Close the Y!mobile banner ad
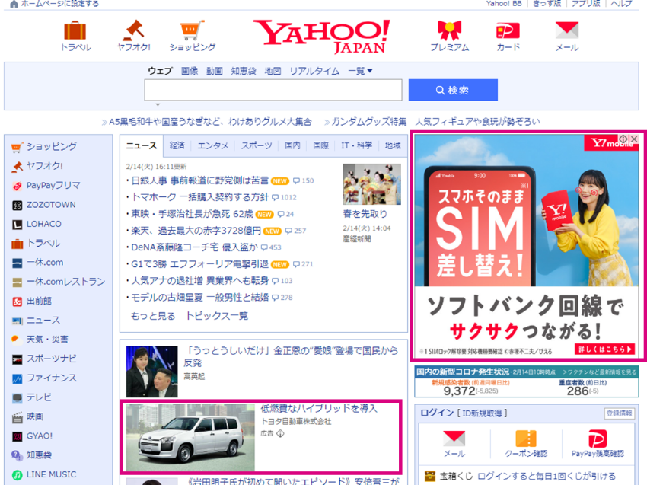 (x=634, y=139)
